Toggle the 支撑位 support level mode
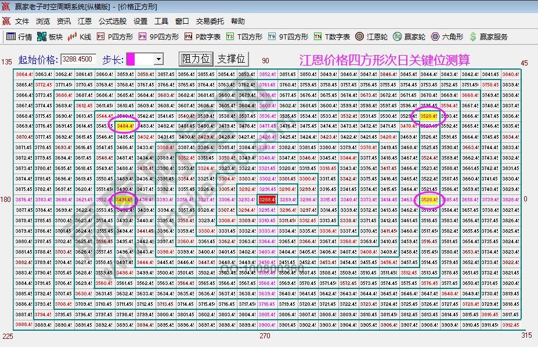 232,58
